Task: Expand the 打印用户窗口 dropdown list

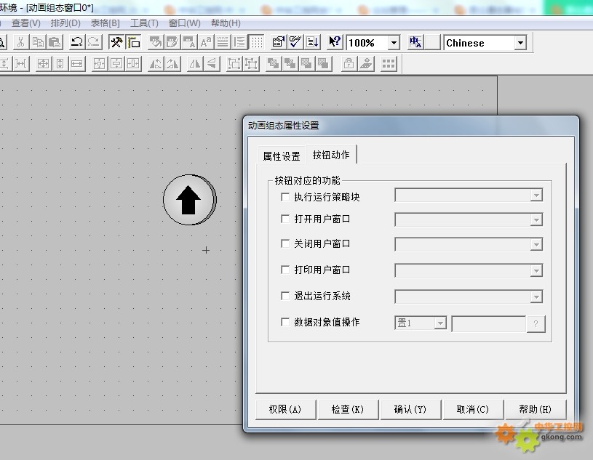Action: [x=536, y=270]
